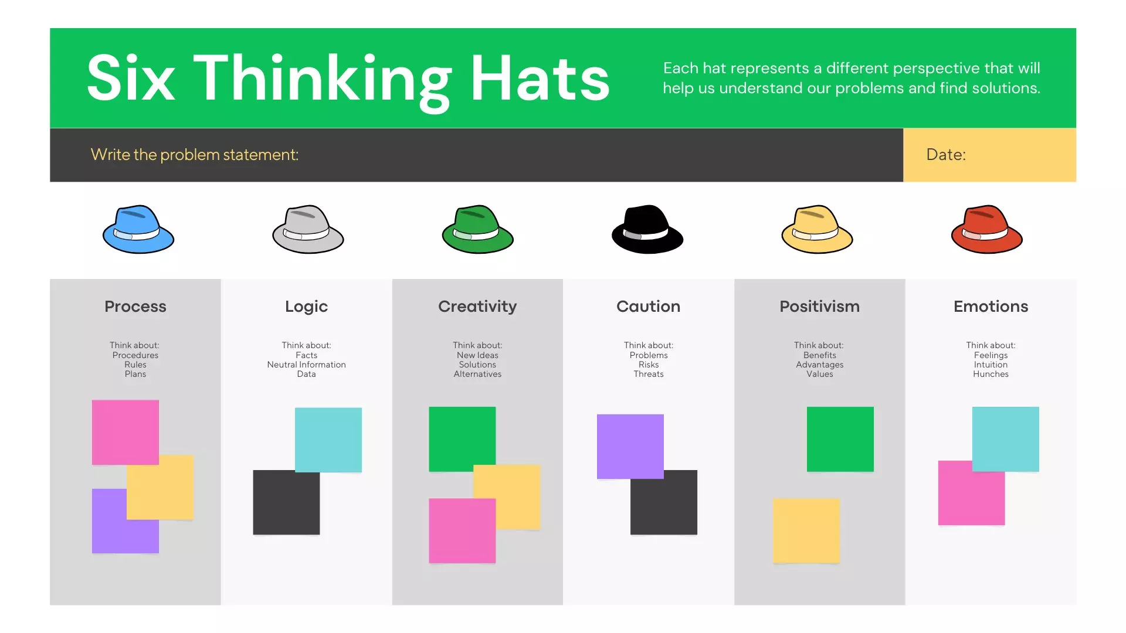1126x633 pixels.
Task: Click the teal sticky note under Logic
Action: click(328, 440)
